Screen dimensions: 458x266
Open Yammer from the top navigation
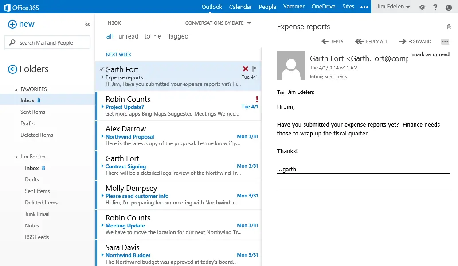pos(294,7)
